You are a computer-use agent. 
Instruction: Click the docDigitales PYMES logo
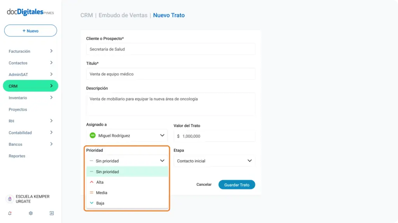tap(30, 12)
